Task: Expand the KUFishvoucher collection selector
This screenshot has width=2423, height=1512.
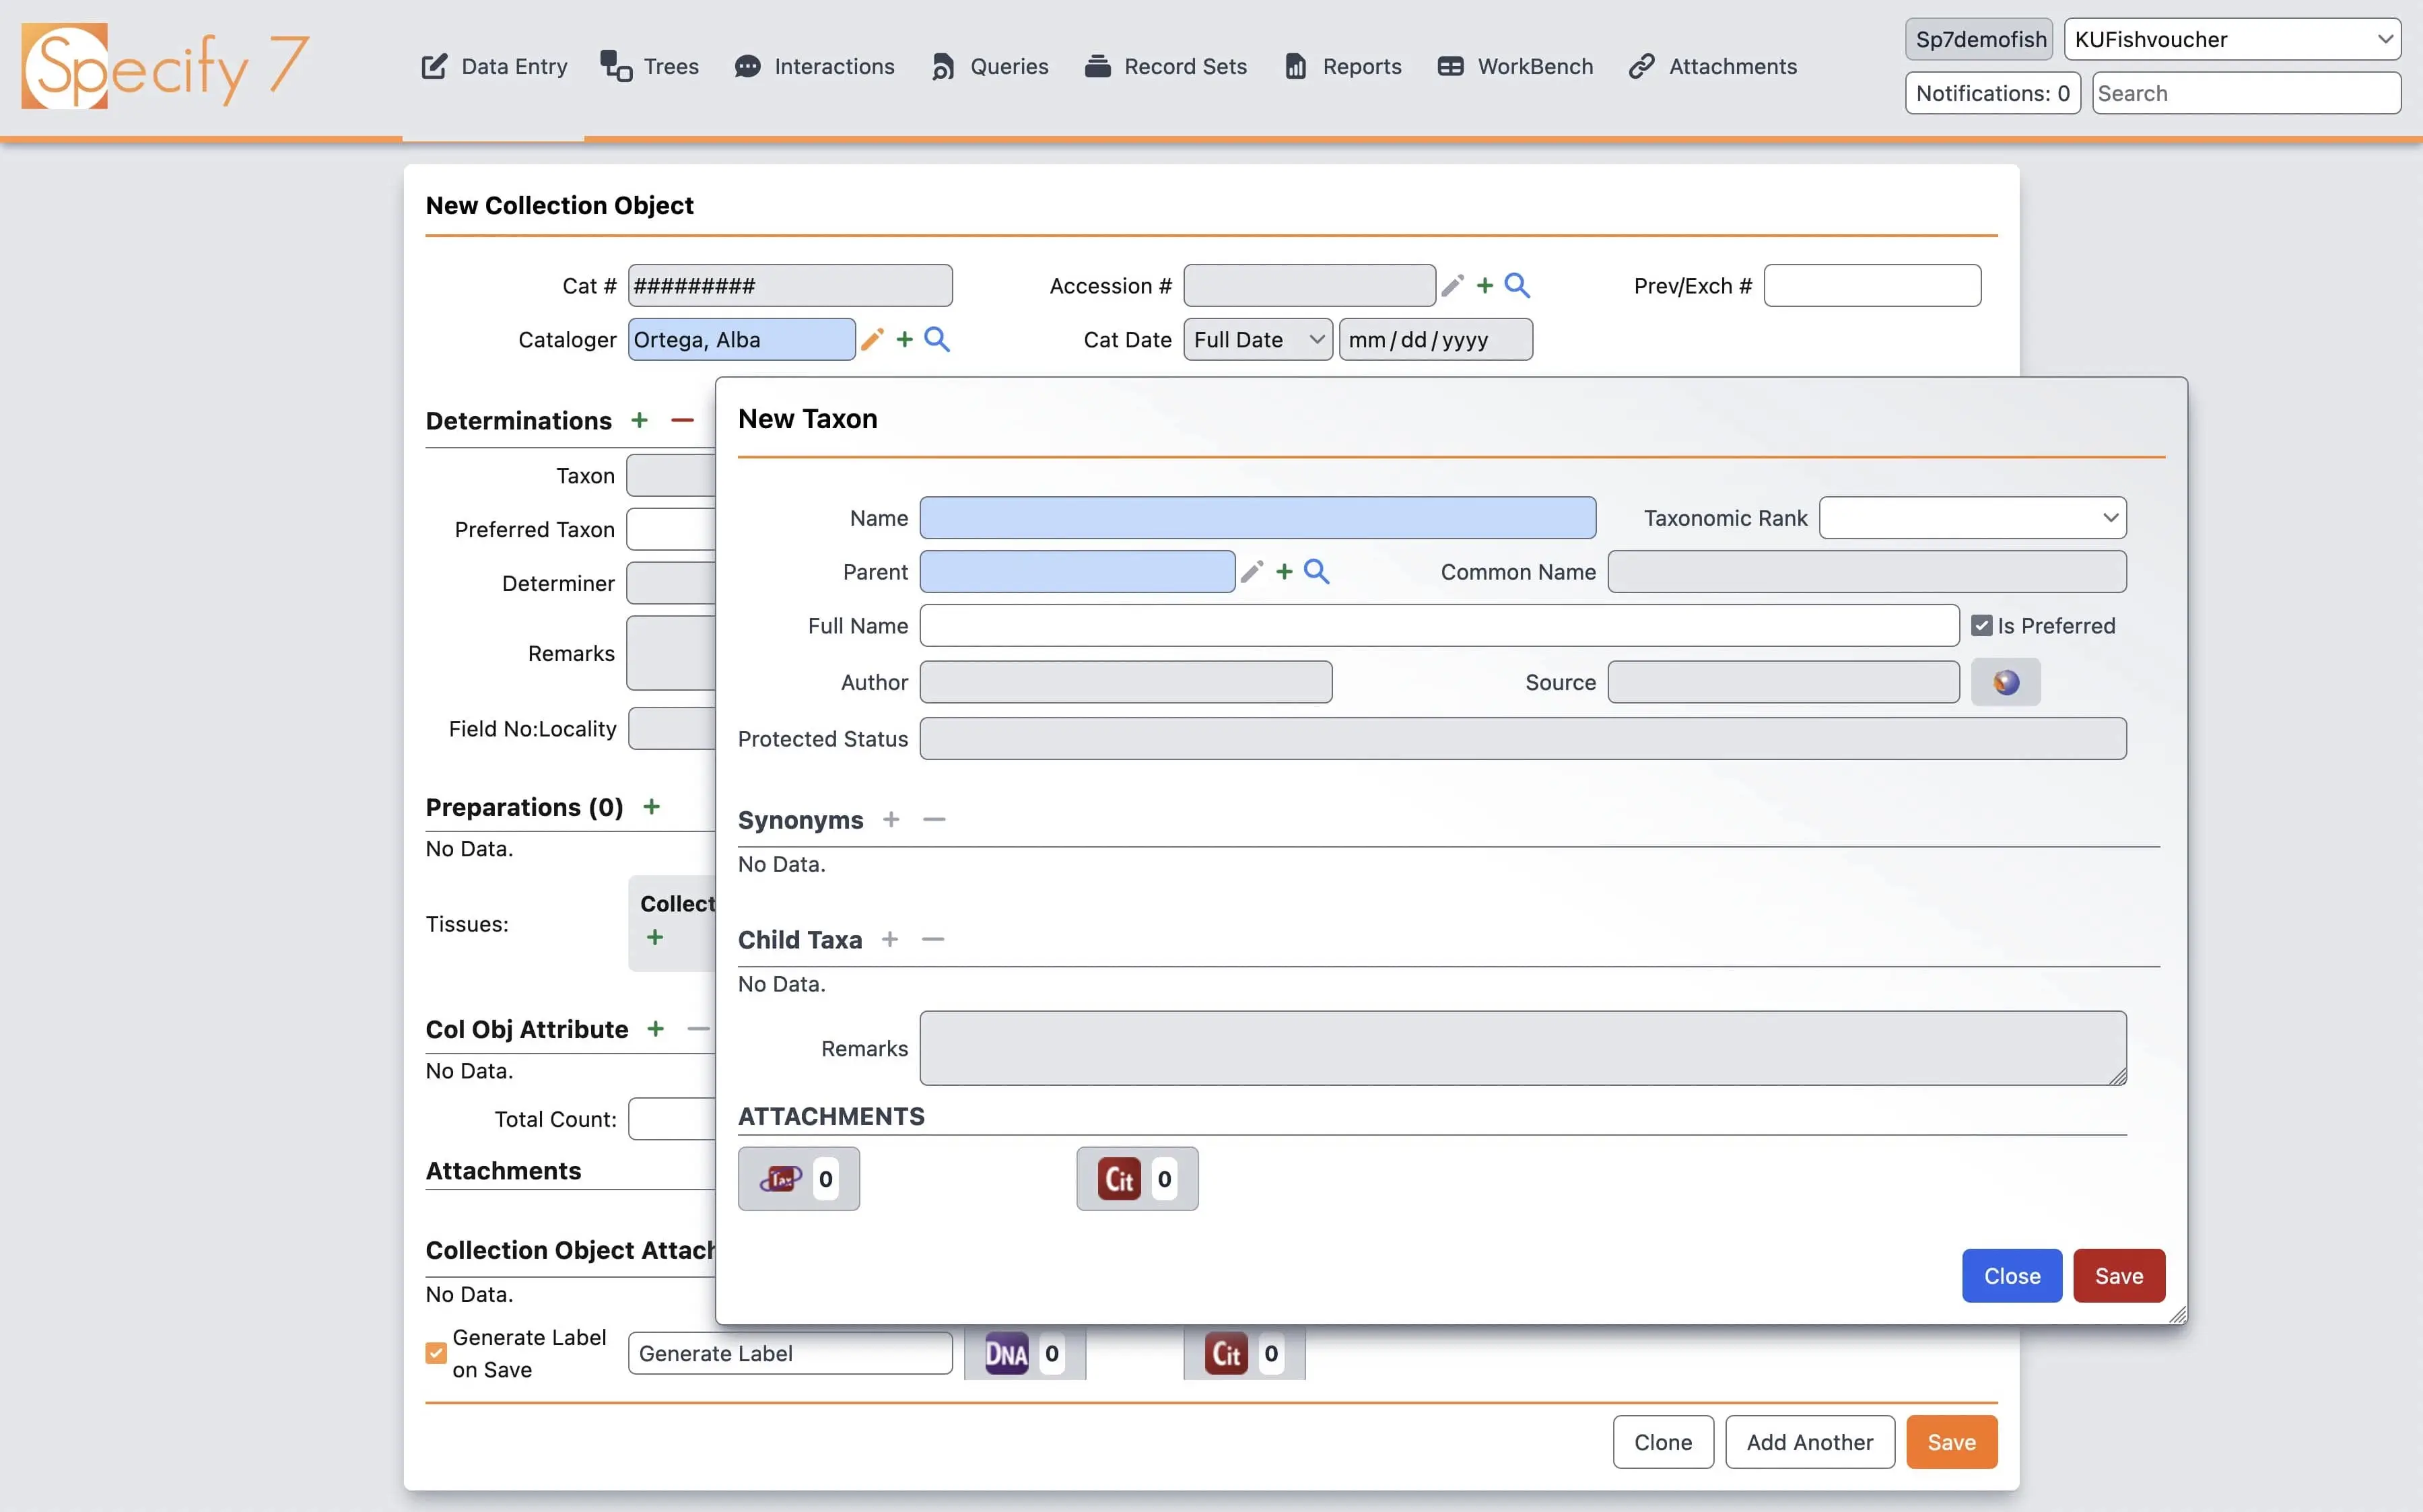Action: 2231,39
